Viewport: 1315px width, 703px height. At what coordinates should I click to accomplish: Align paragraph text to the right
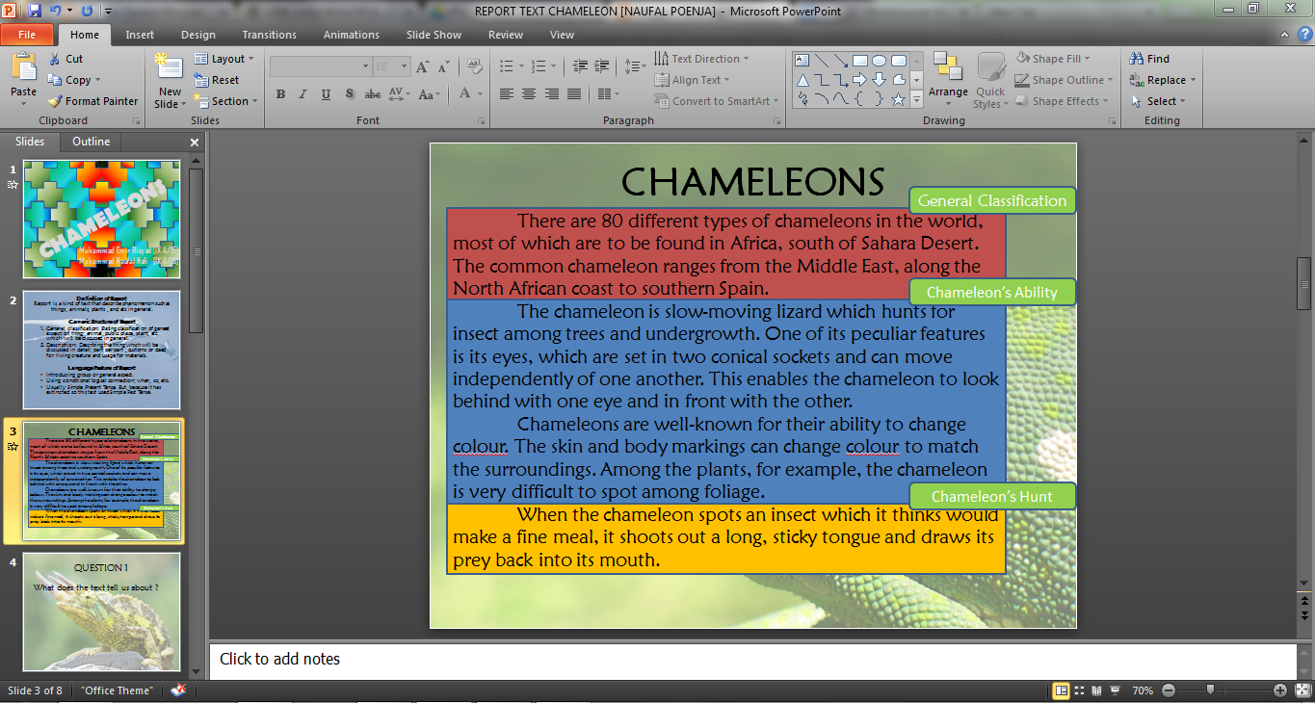tap(552, 93)
